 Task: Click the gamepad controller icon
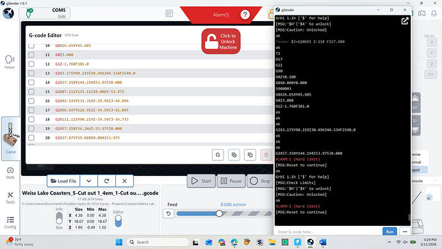tap(422, 13)
